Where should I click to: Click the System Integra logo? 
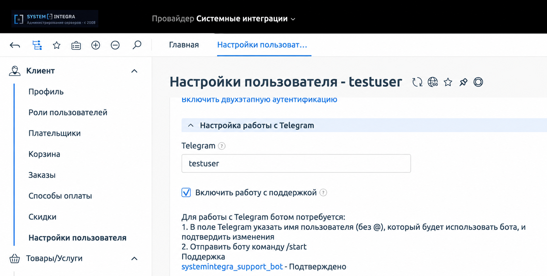[55, 19]
